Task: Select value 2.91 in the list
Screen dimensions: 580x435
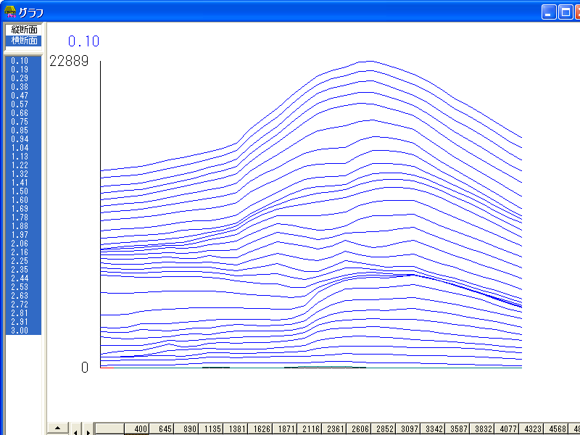Action: 24,321
